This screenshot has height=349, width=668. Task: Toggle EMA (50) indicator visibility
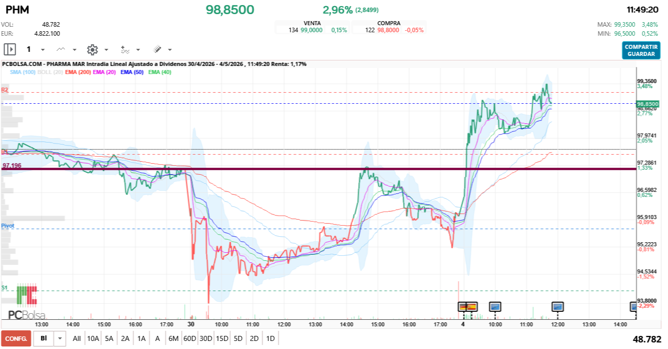coord(132,73)
